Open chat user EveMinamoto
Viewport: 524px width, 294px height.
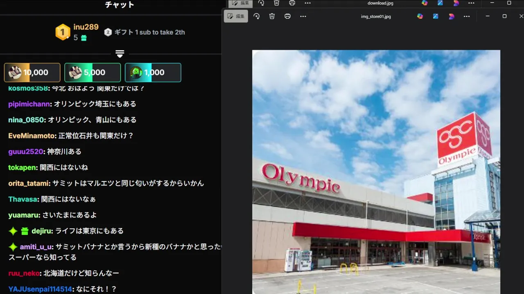tap(32, 136)
